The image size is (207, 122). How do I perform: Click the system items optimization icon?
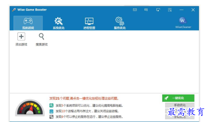click(x=52, y=105)
